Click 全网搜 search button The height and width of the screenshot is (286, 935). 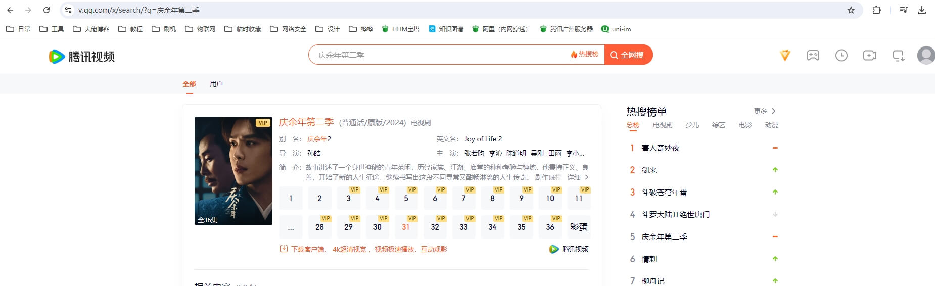(628, 55)
